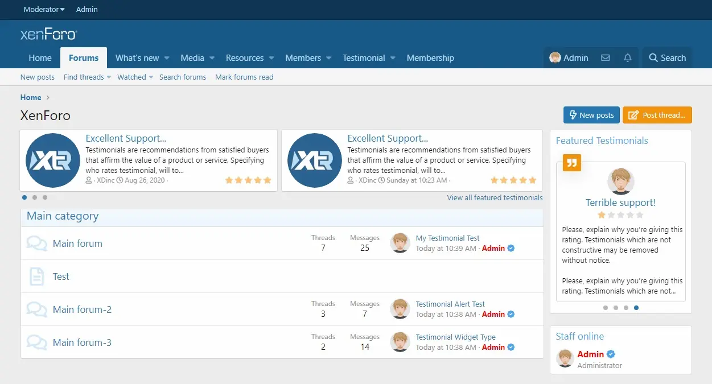Open the Testimonial Alert Test thread

(x=450, y=304)
